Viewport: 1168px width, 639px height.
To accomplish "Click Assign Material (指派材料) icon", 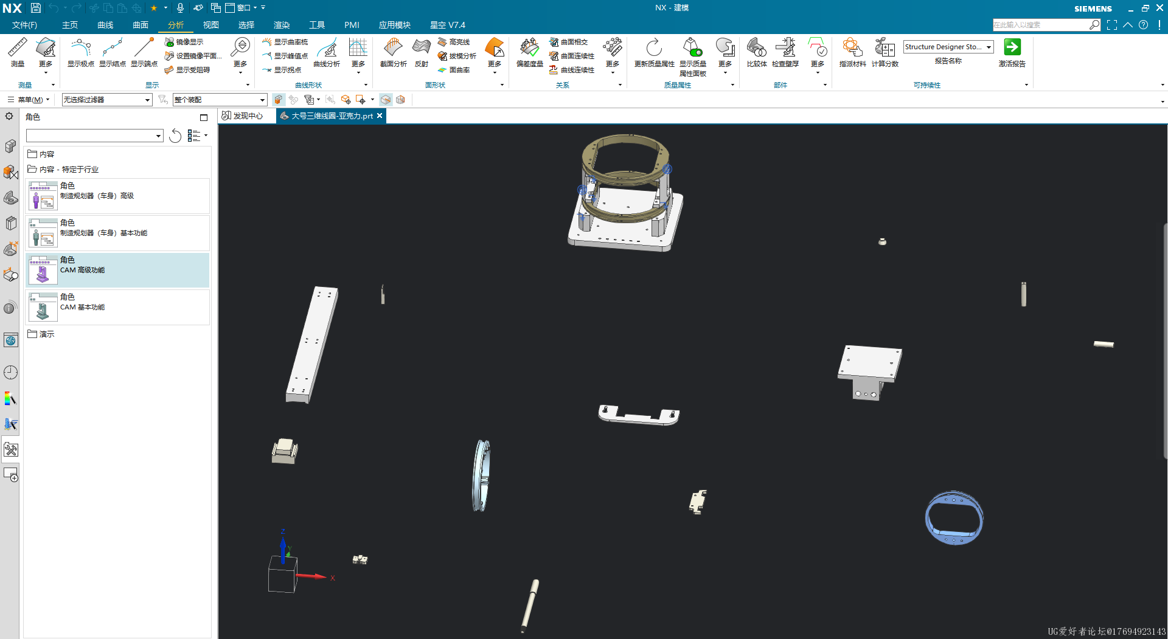I will [852, 52].
